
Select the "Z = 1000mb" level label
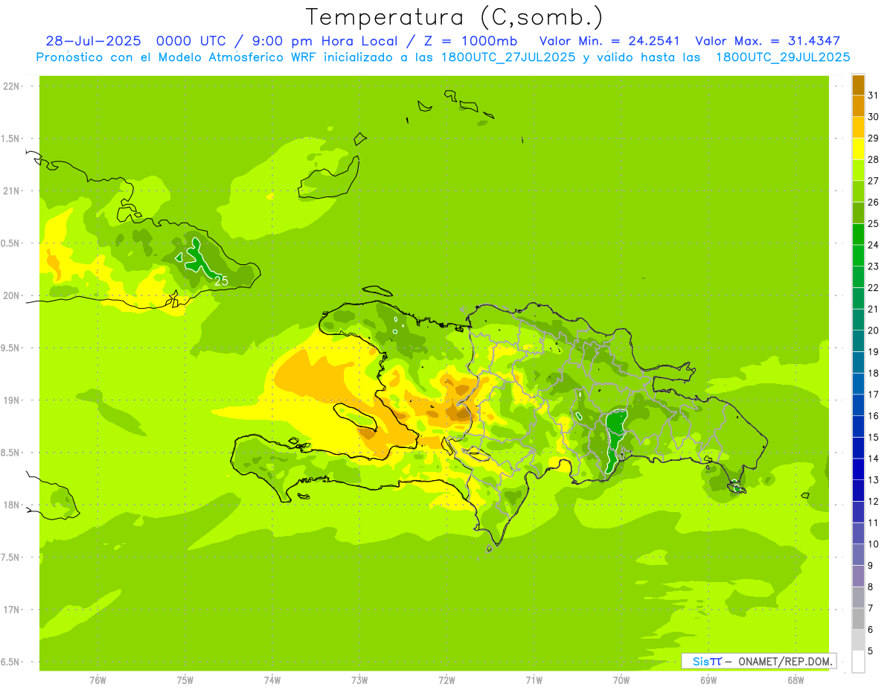click(470, 41)
